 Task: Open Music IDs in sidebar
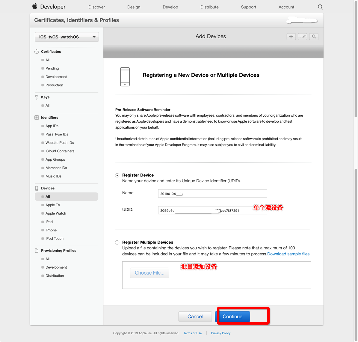[53, 176]
